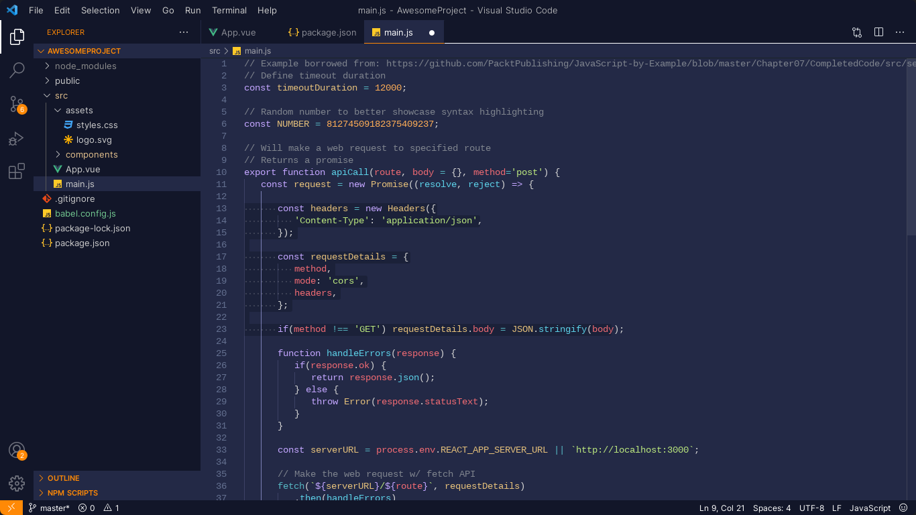The width and height of the screenshot is (916, 515).
Task: Click the Open Changes compare icon
Action: [857, 32]
